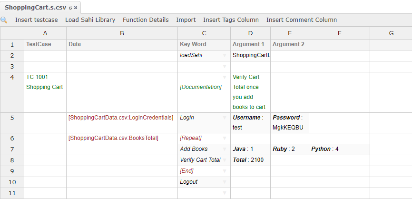Viewport: 412px width, 199px height.
Task: Click the reload icon on ShoppingCart.s.csv tab
Action: coord(70,8)
